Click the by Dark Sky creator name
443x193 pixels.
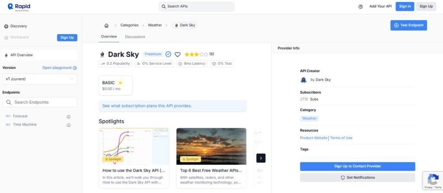click(x=321, y=80)
